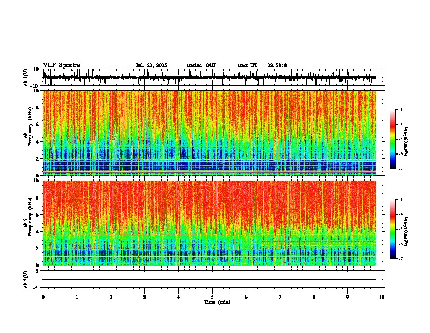The height and width of the screenshot is (333, 430).
Task: Click the time axis tick label "10"
Action: point(382,297)
